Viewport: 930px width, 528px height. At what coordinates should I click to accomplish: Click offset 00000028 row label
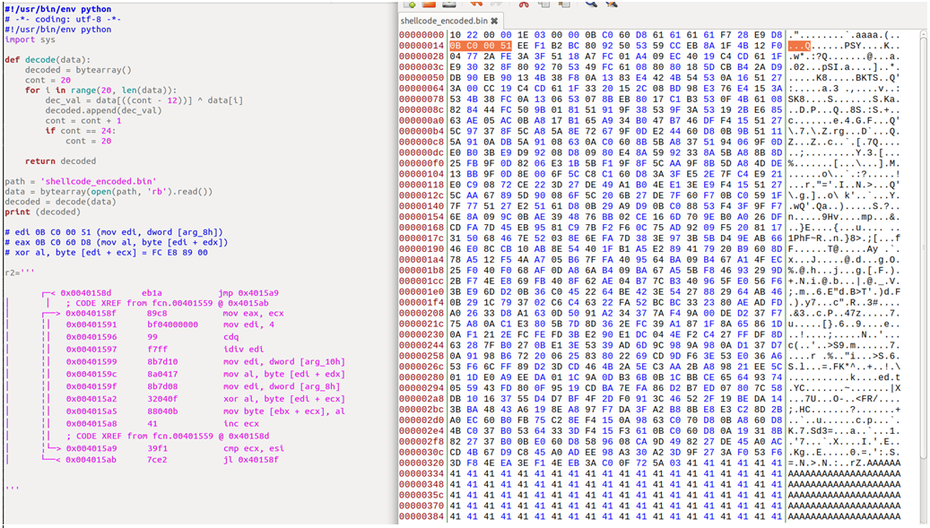pyautogui.click(x=422, y=56)
